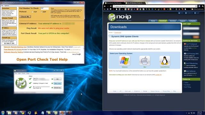Screen dimensions: 205x115
Task: Click the Downloads breadcrumb link
Action: pyautogui.click(x=118, y=33)
